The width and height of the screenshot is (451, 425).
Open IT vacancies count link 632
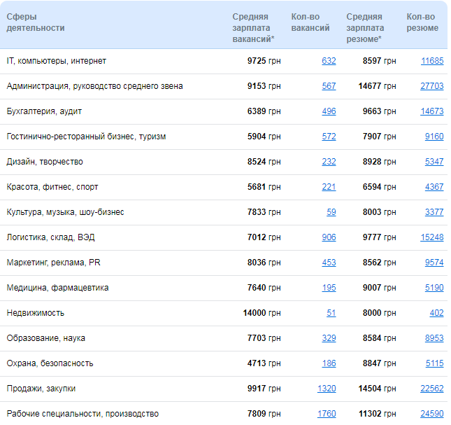point(329,61)
